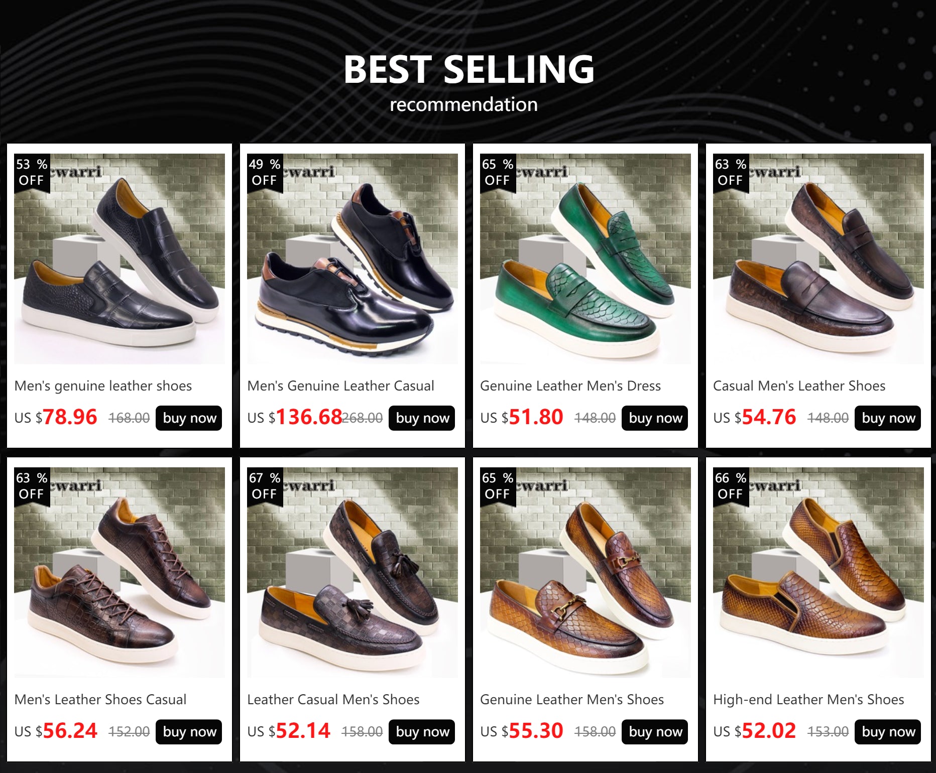This screenshot has width=936, height=773.
Task: Click buy now for the $55.30 shoes
Action: [655, 732]
